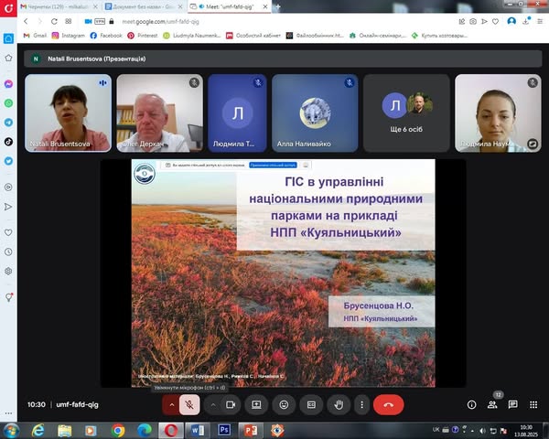
Task: Open the Opera main menu logo
Action: 8,8
